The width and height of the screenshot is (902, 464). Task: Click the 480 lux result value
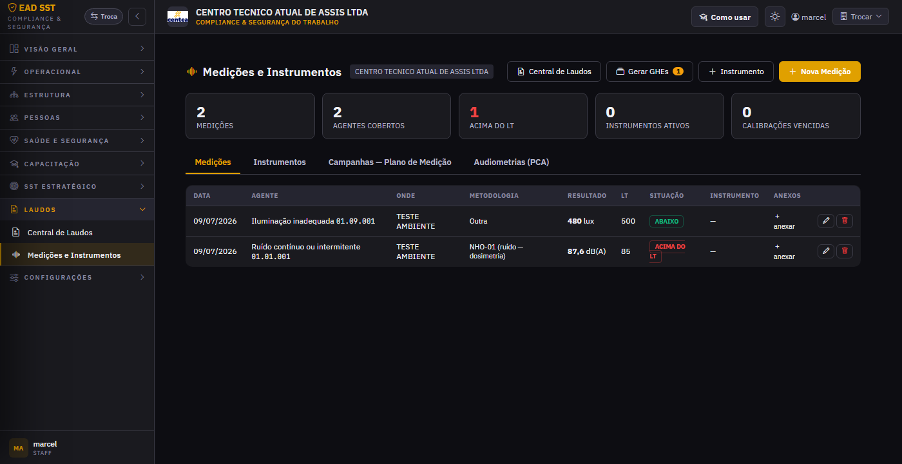point(581,221)
